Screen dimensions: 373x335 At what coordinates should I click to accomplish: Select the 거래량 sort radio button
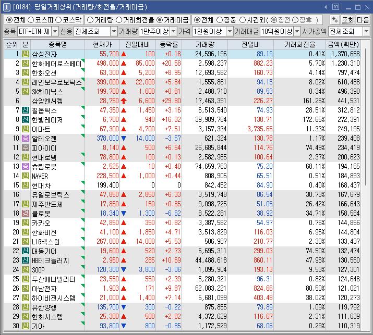click(90, 20)
